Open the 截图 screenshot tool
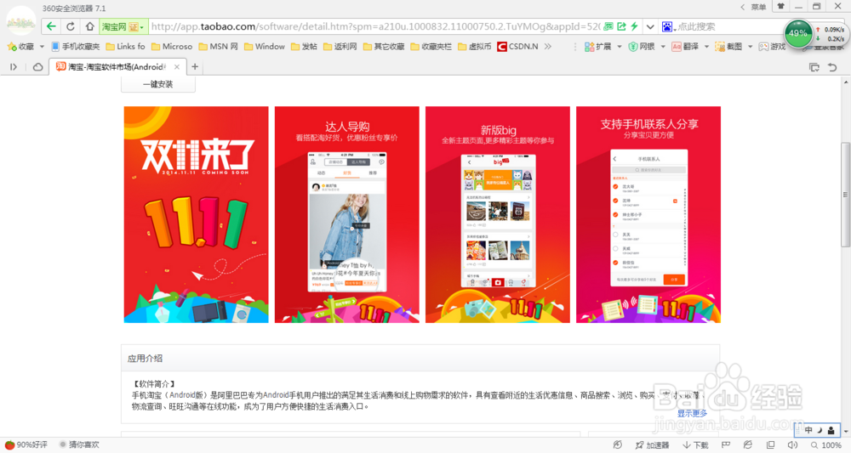Viewport: 851px width, 453px height. (x=728, y=47)
